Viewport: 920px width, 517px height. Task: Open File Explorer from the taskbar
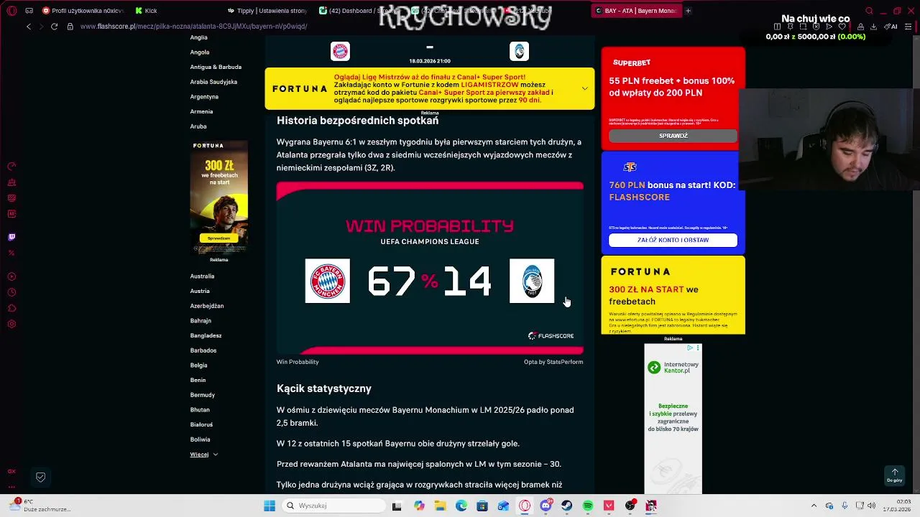(440, 506)
